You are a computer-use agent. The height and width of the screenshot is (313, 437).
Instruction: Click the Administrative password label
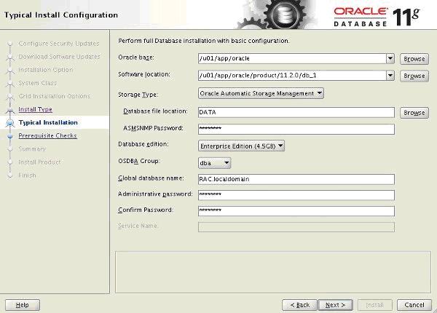point(155,194)
